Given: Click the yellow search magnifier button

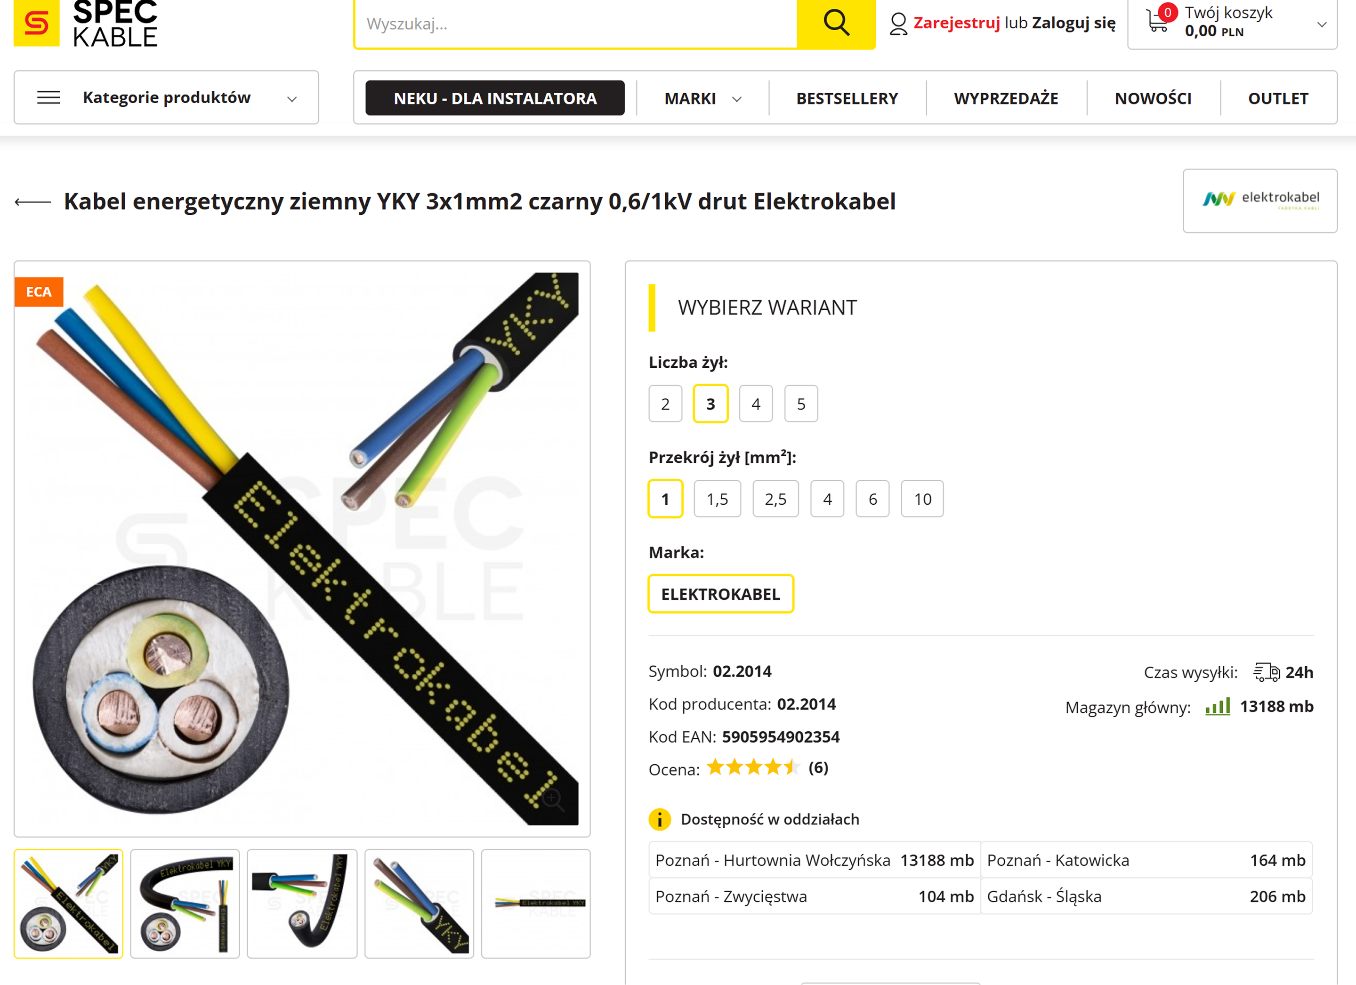Looking at the screenshot, I should [x=836, y=24].
